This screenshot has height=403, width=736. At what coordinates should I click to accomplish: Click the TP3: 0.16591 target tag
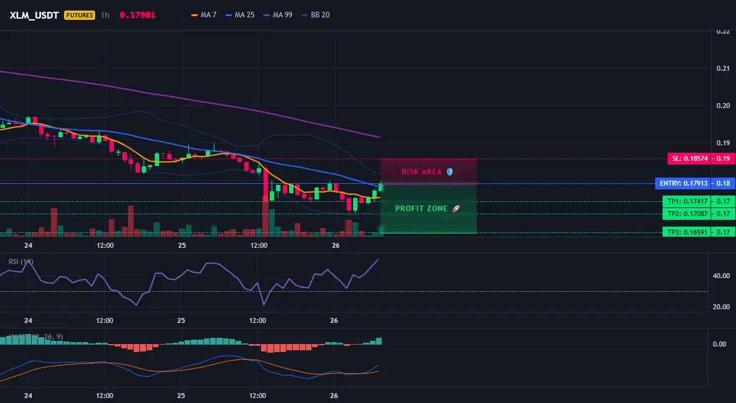(687, 232)
